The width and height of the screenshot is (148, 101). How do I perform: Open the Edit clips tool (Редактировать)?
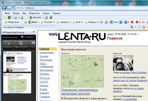pyautogui.click(x=21, y=45)
